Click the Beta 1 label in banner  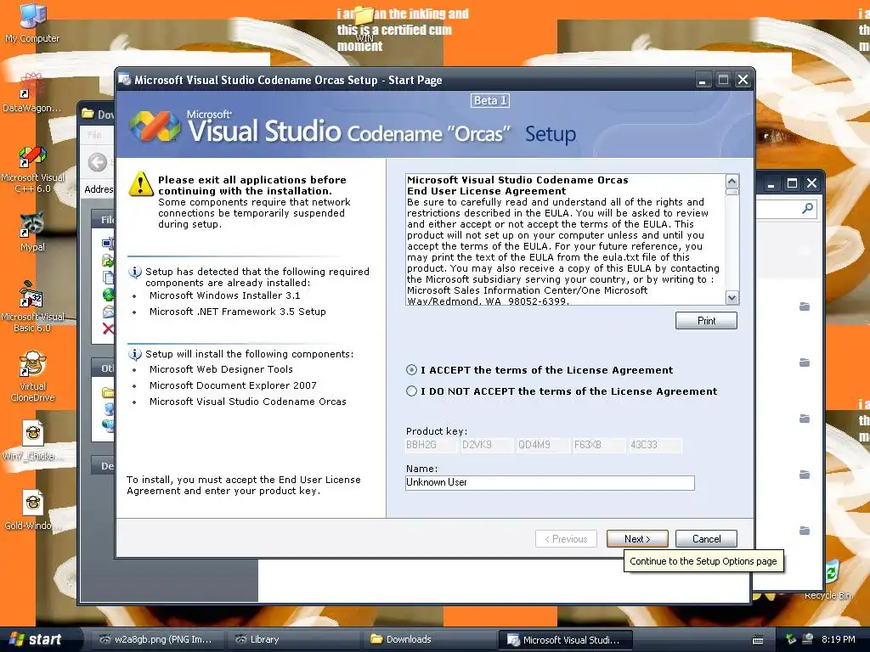[x=490, y=100]
